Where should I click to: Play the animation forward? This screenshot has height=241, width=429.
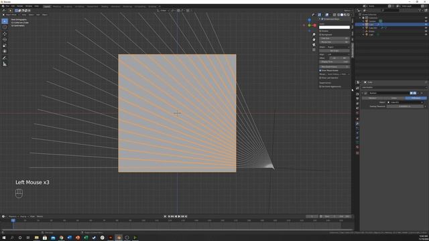(x=179, y=216)
